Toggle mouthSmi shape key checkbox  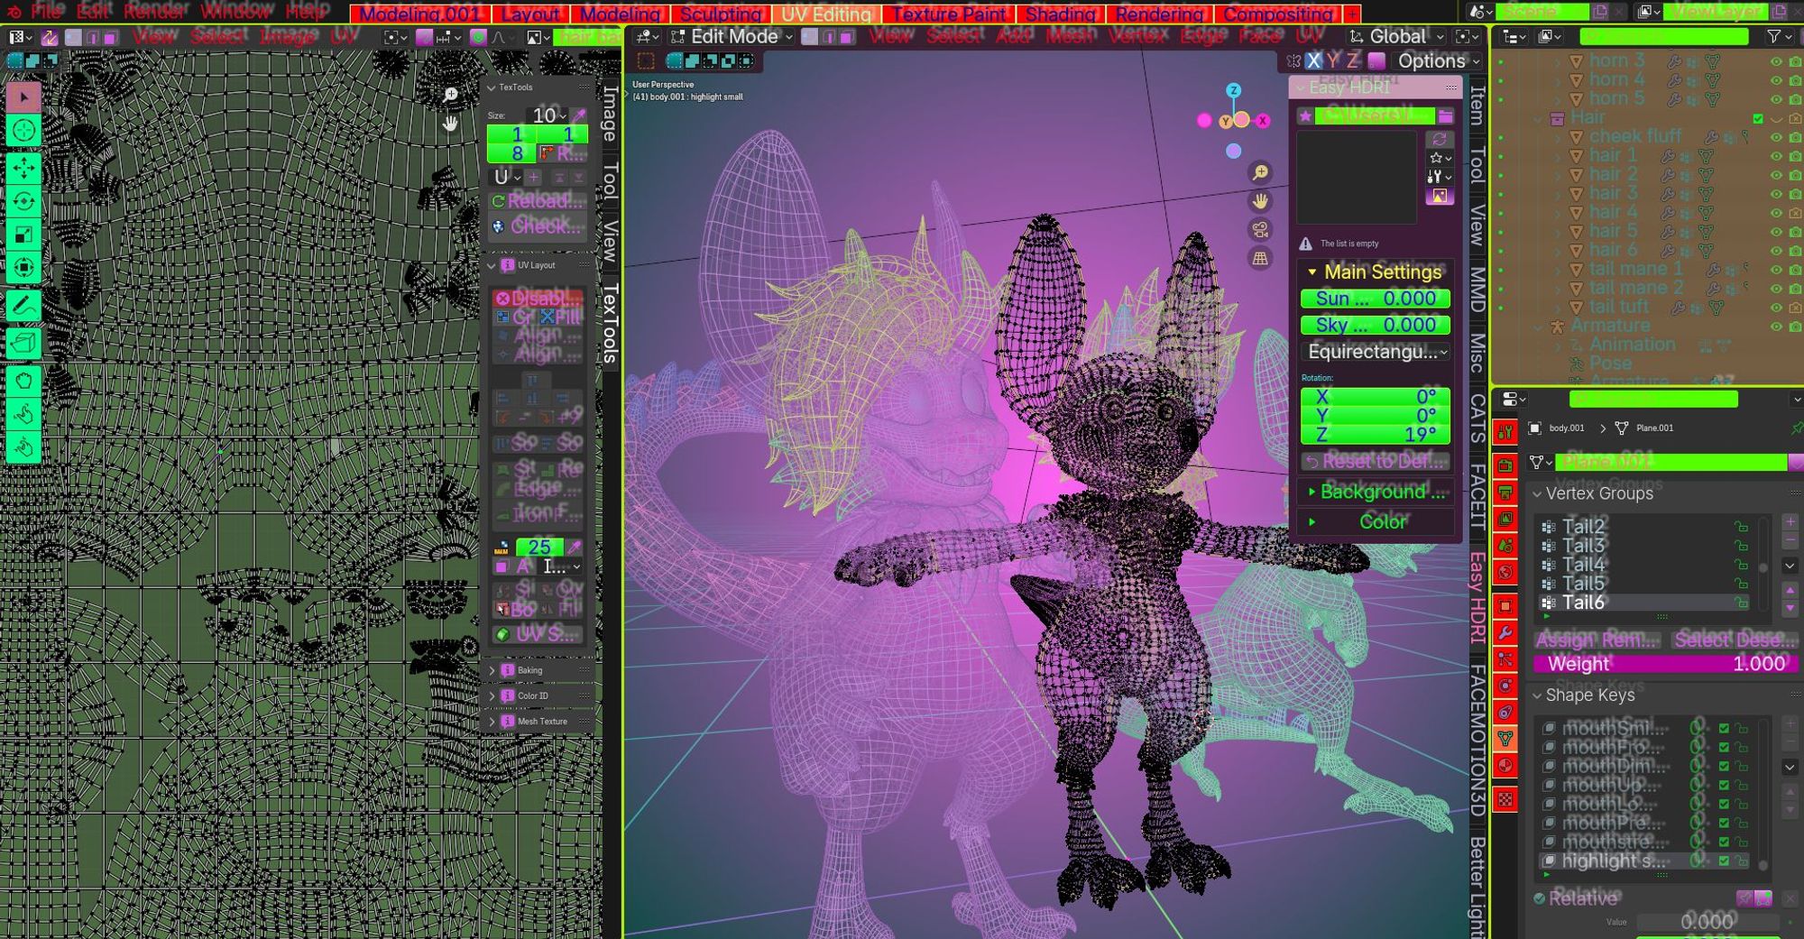point(1724,728)
